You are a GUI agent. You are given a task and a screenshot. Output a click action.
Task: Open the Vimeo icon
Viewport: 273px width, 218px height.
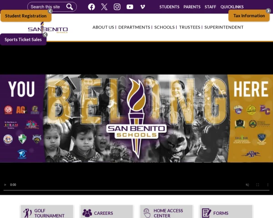tap(142, 7)
